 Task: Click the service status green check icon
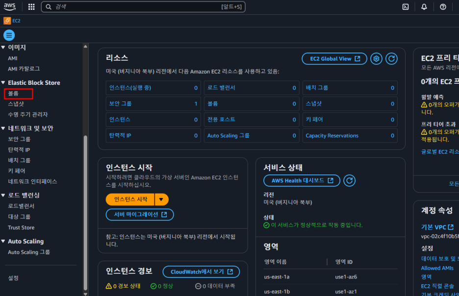[x=266, y=225]
